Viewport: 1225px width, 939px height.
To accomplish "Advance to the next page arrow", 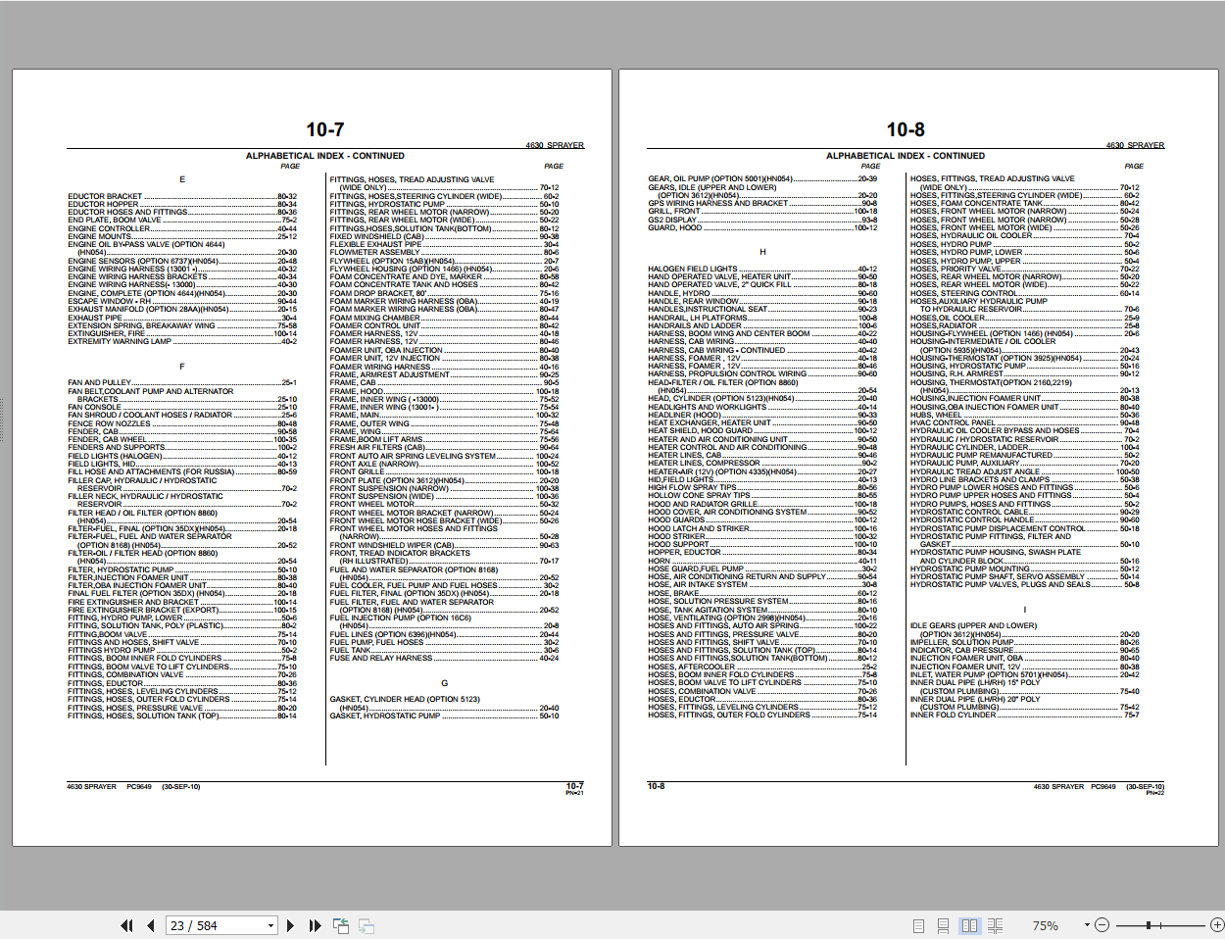I will click(290, 924).
